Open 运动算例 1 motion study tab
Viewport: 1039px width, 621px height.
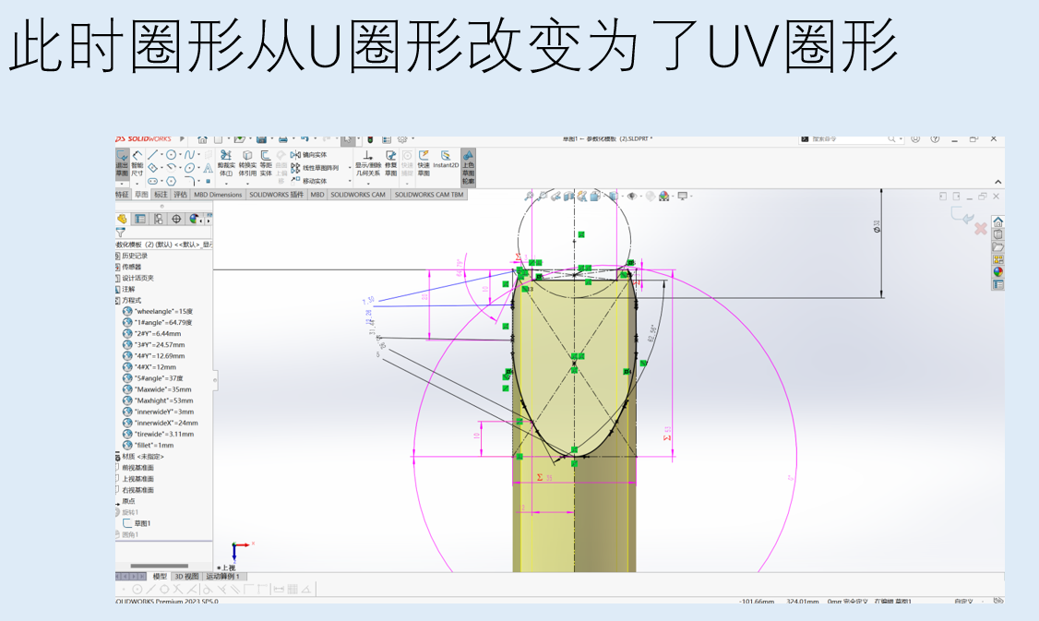222,577
